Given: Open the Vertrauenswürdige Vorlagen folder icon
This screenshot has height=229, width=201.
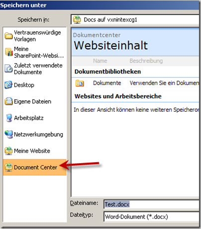Looking at the screenshot, I should [8, 36].
